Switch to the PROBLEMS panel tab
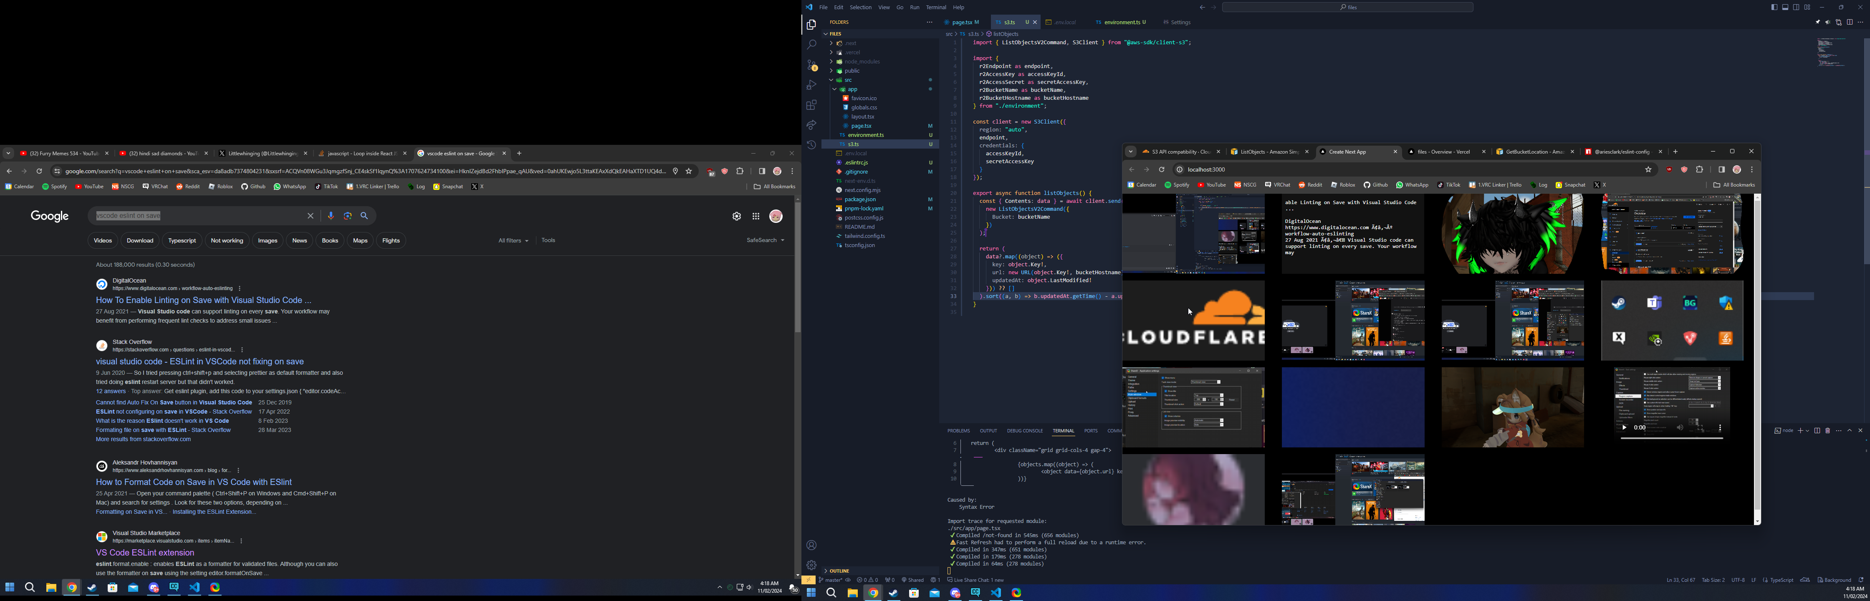Image resolution: width=1870 pixels, height=601 pixels. pyautogui.click(x=958, y=431)
